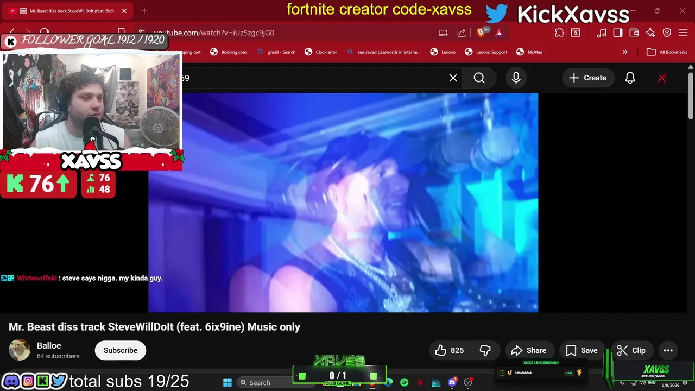Click the red X icon near notifications
The image size is (695, 391).
click(662, 78)
